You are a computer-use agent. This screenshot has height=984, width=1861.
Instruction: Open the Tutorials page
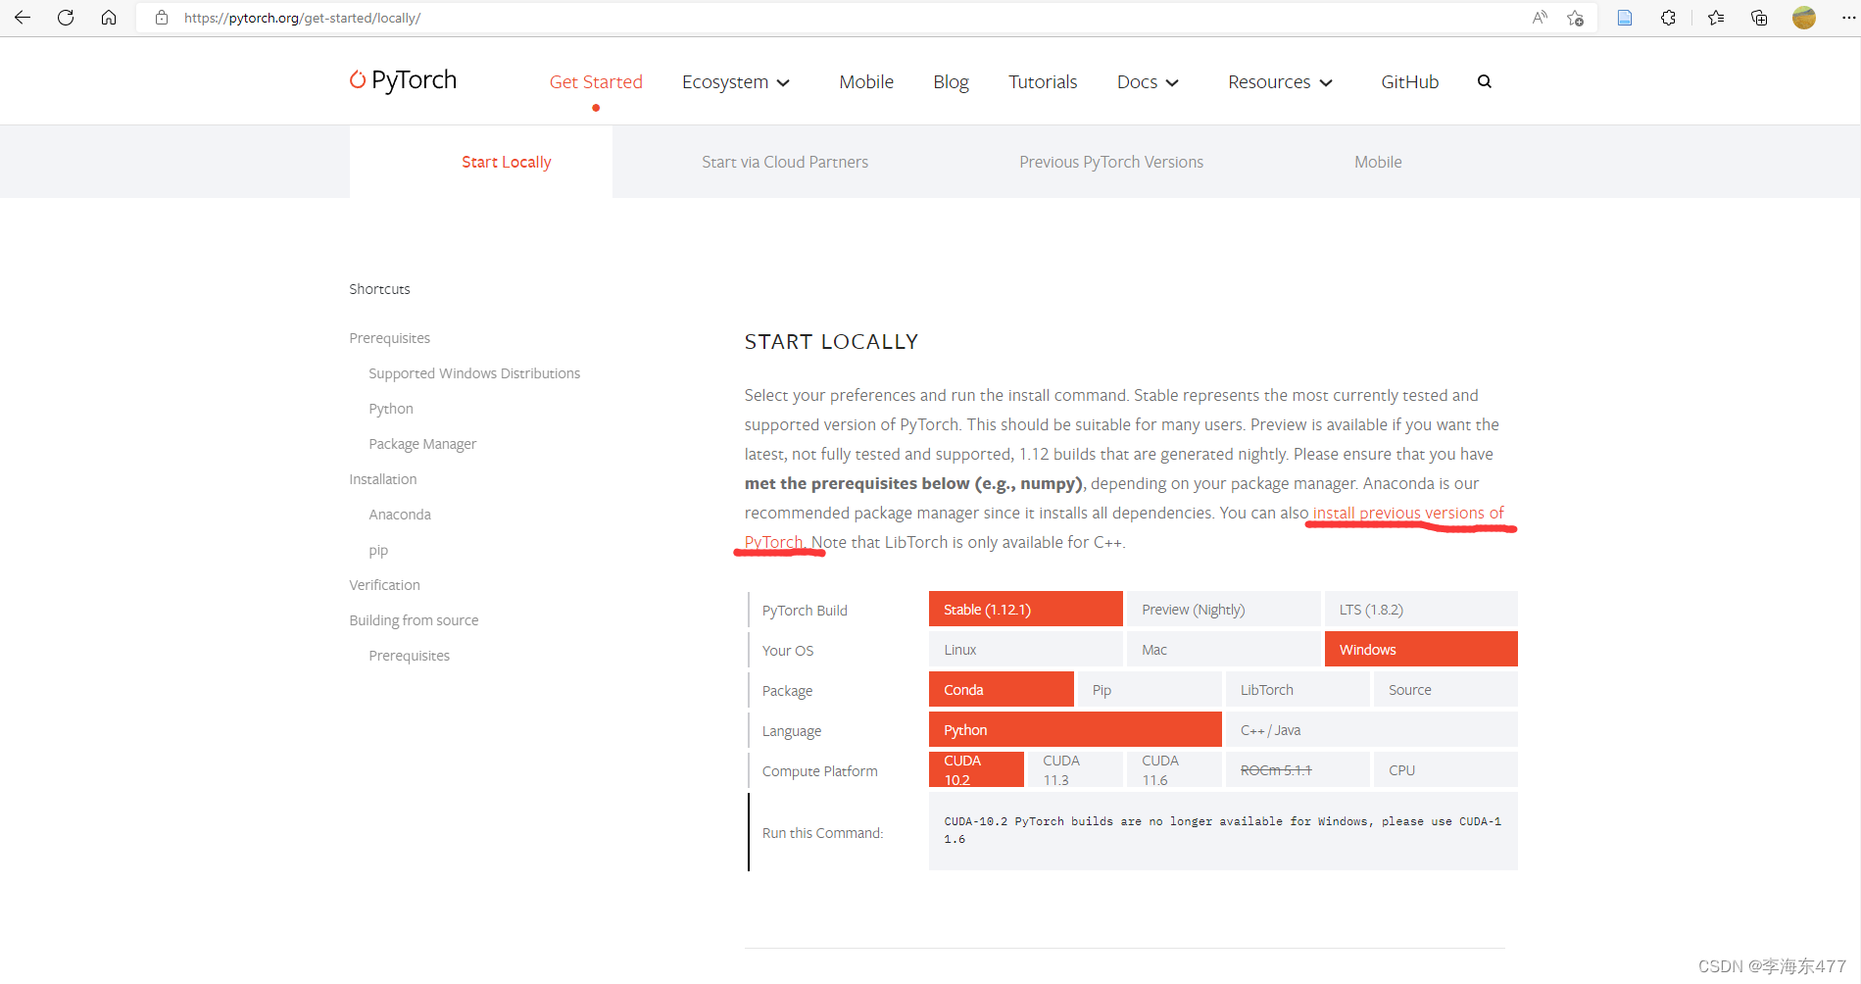(1043, 82)
